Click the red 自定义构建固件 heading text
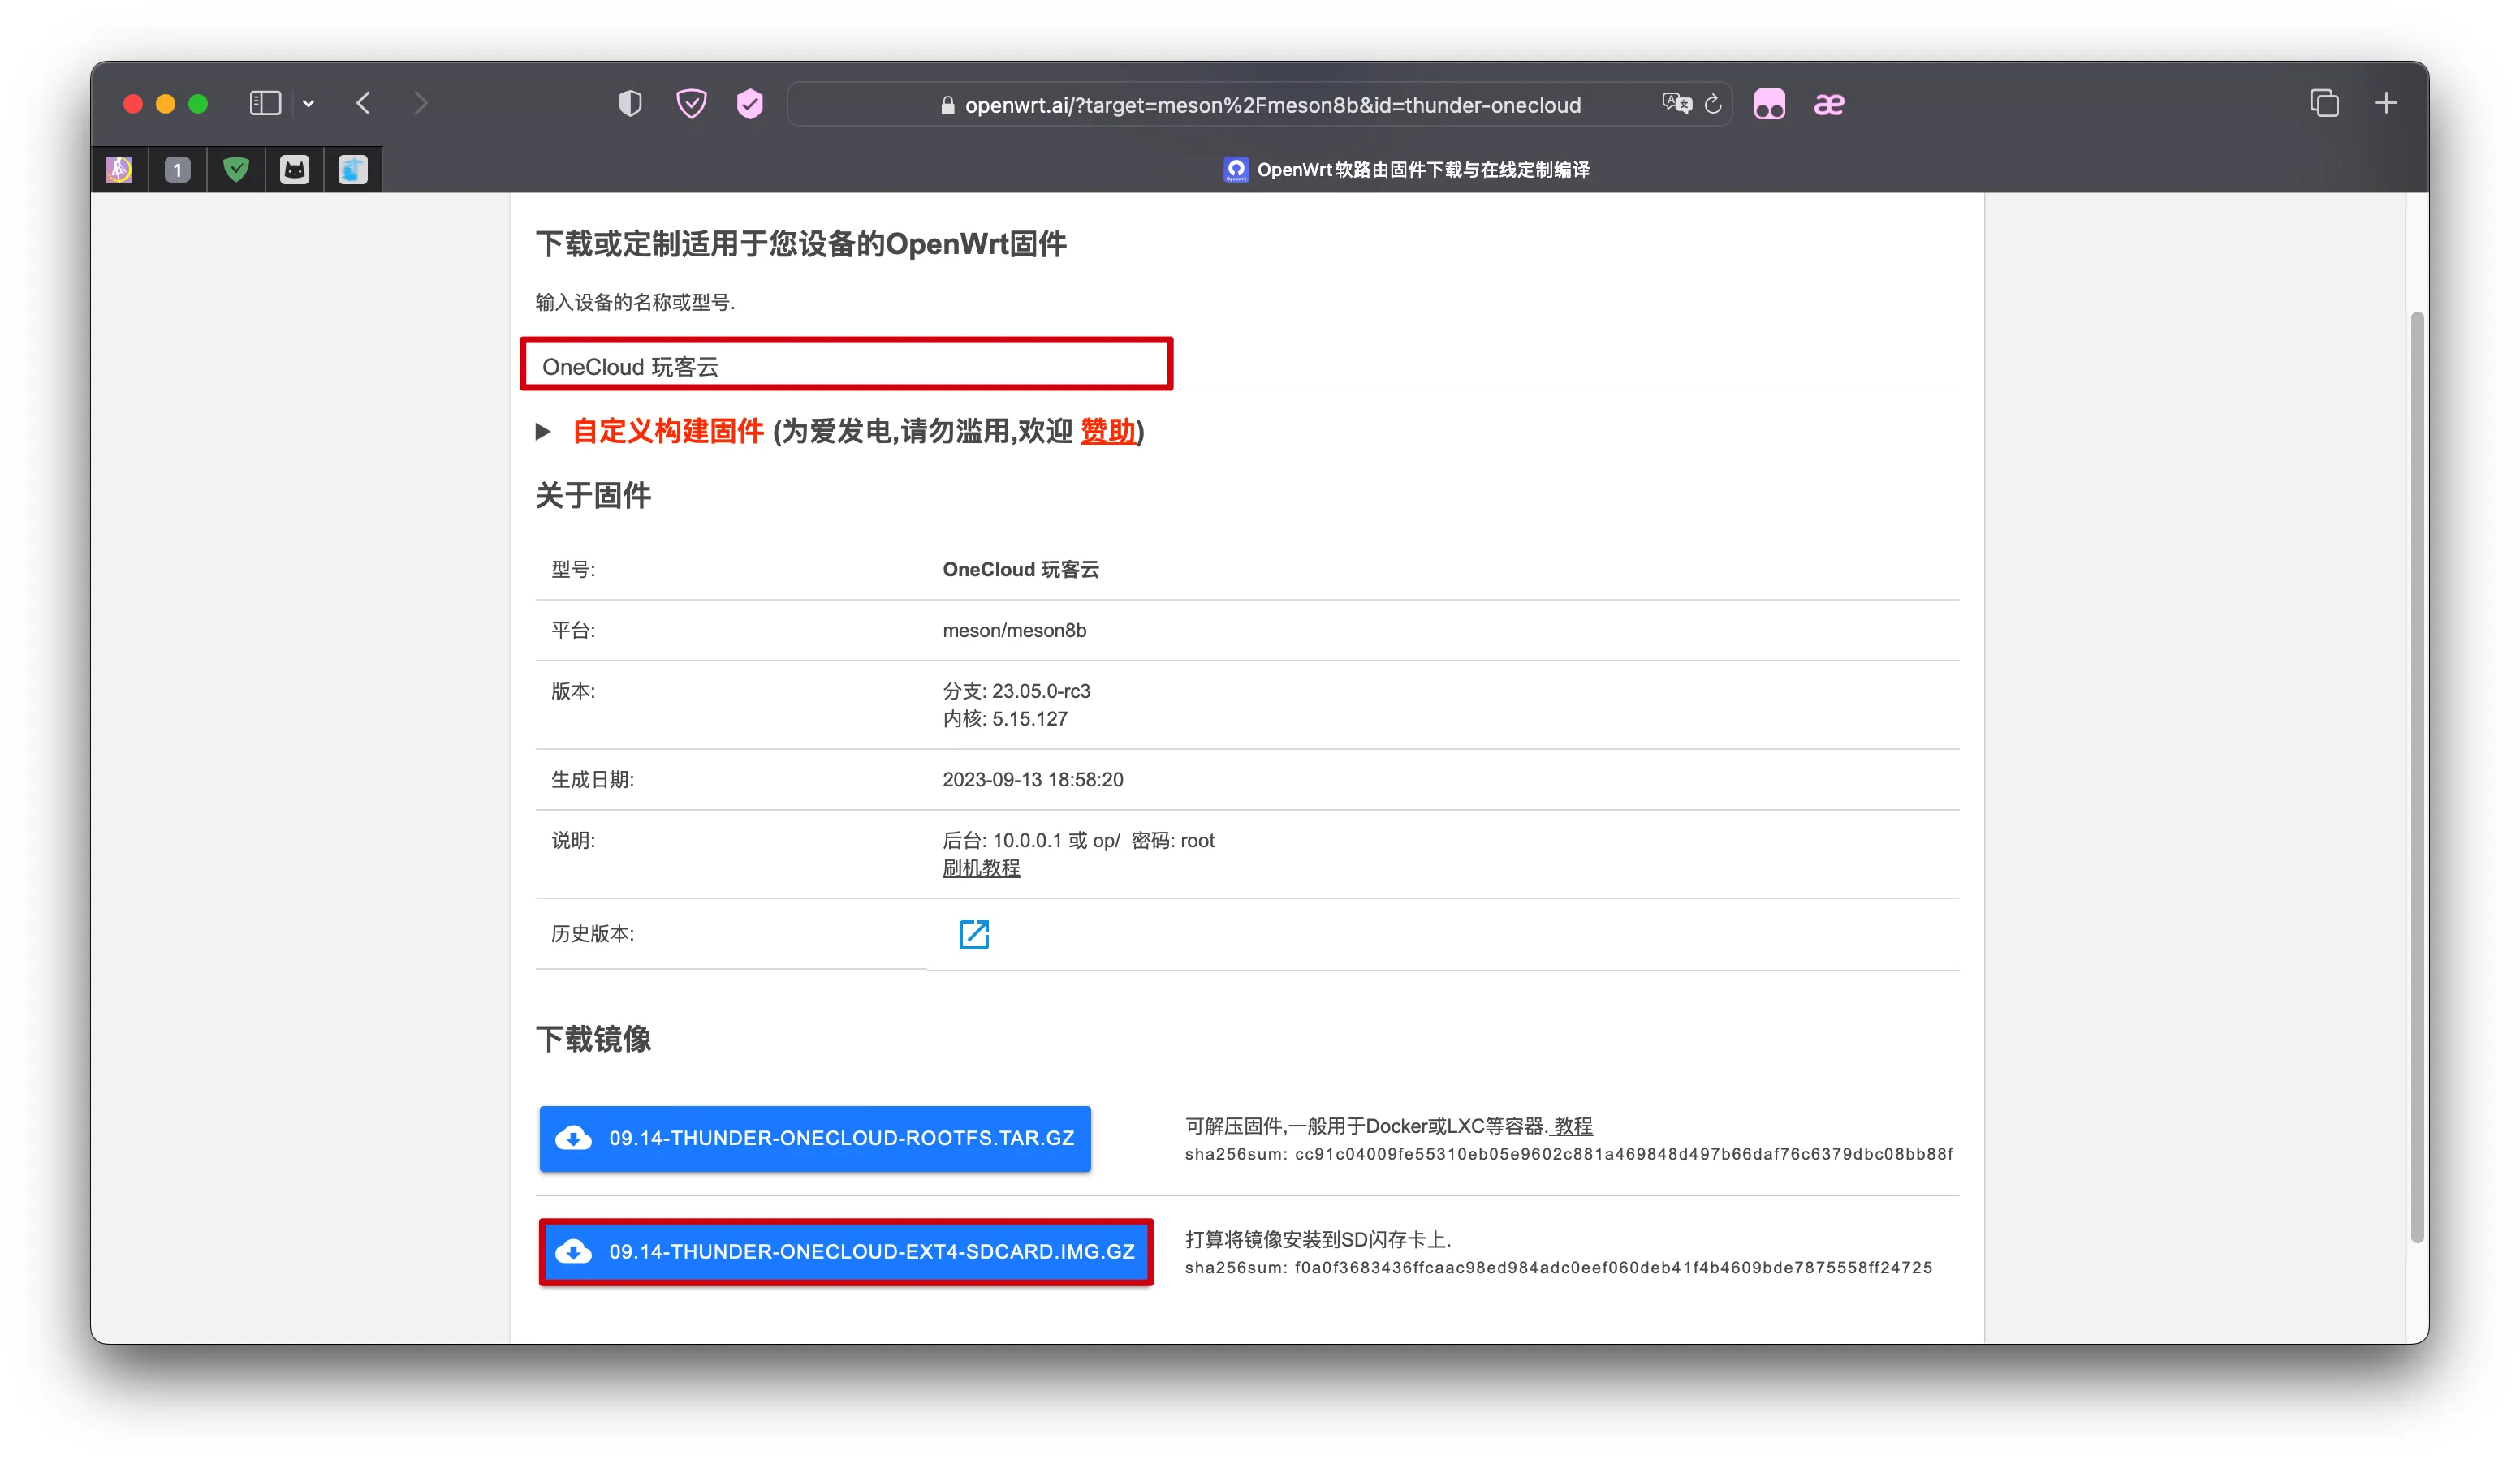 point(668,432)
